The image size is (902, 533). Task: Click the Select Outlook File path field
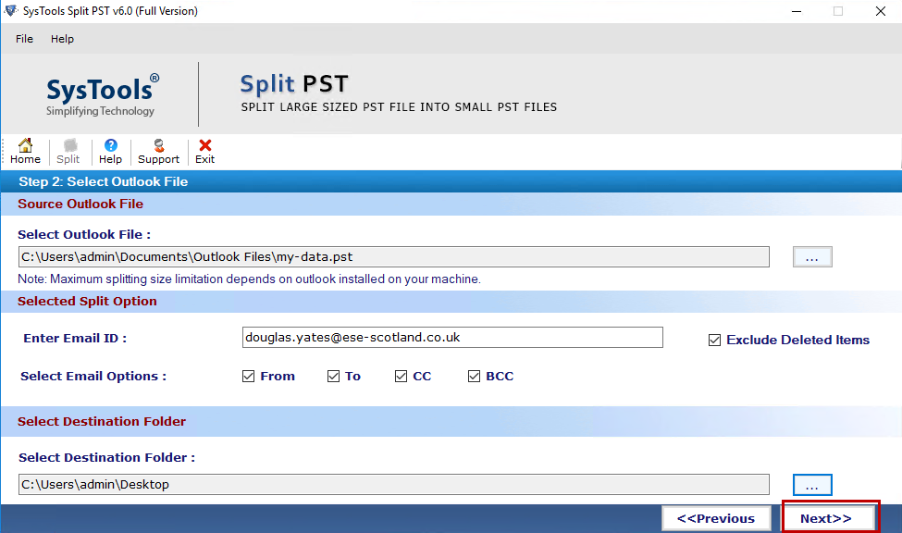[393, 256]
